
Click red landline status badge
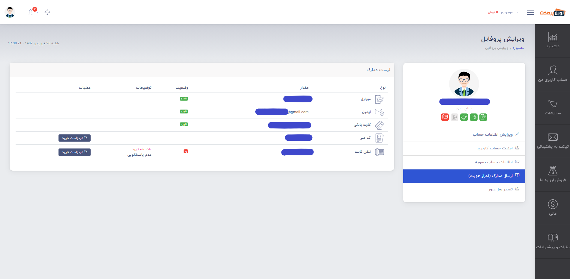point(445,117)
